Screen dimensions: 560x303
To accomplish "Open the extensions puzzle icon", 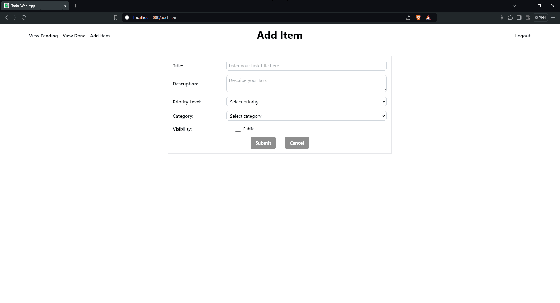I will click(510, 17).
